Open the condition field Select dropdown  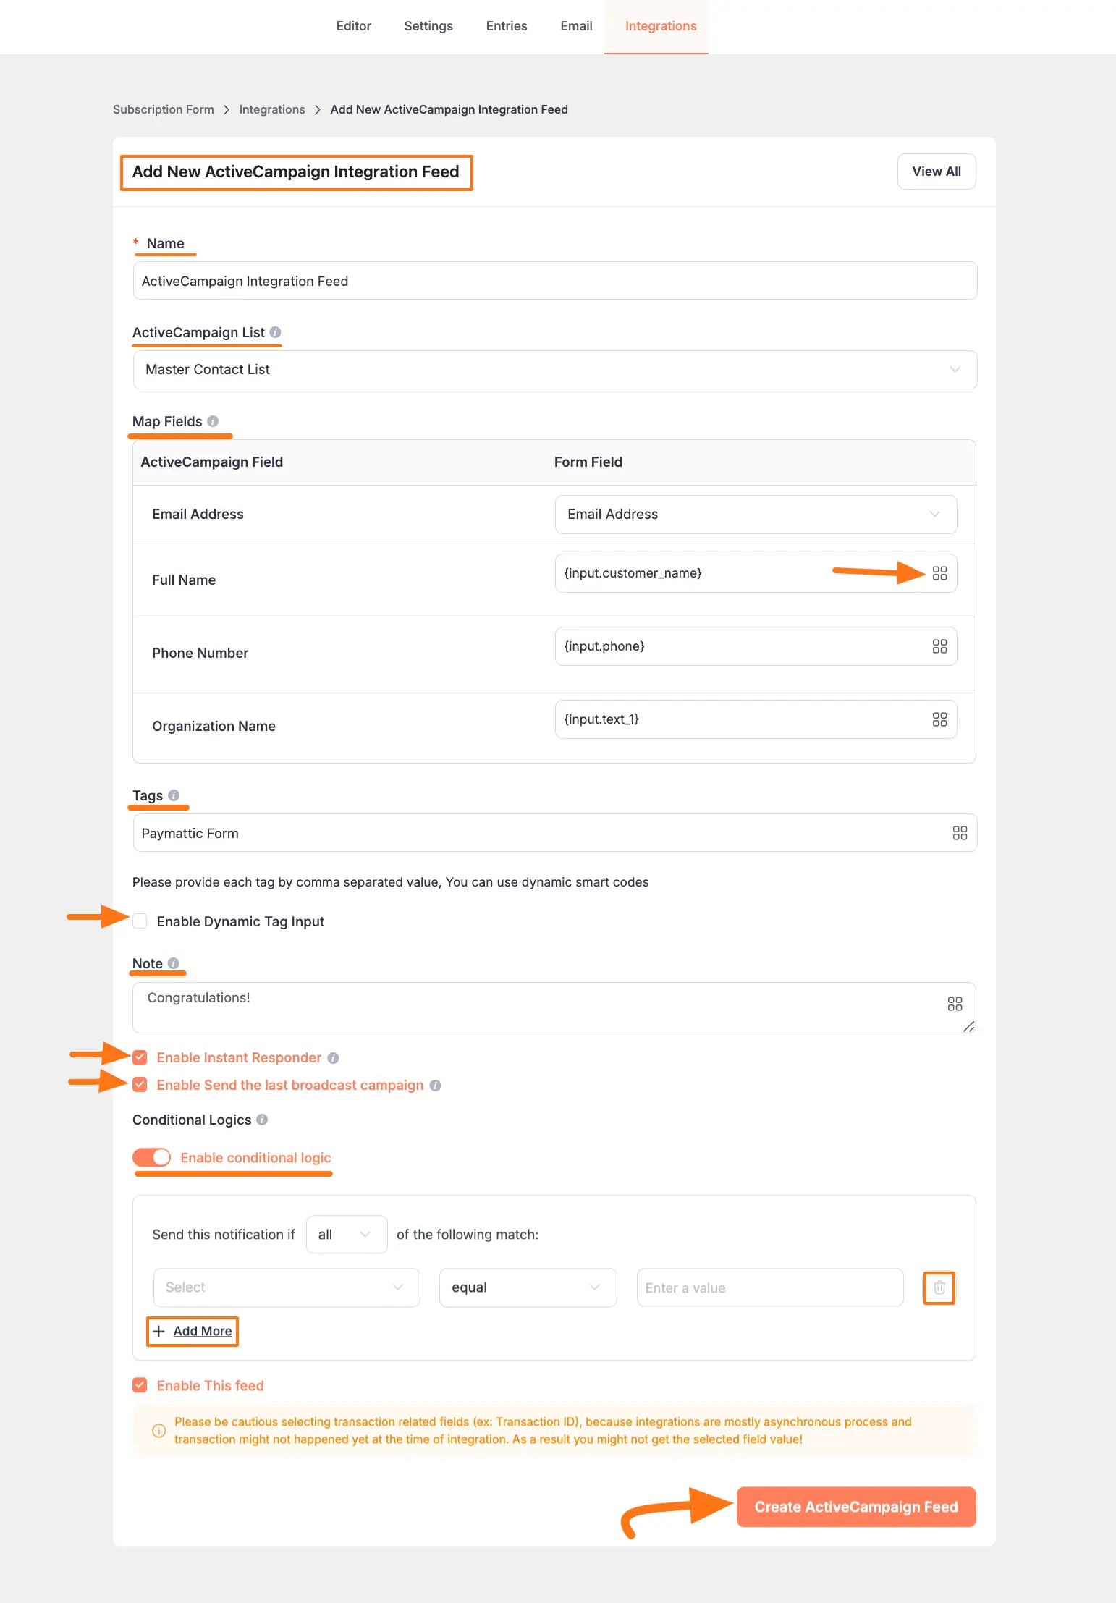click(287, 1287)
